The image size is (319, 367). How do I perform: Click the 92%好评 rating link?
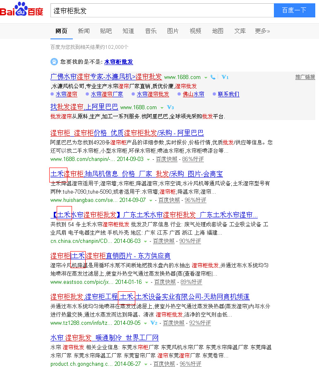coord(200,323)
